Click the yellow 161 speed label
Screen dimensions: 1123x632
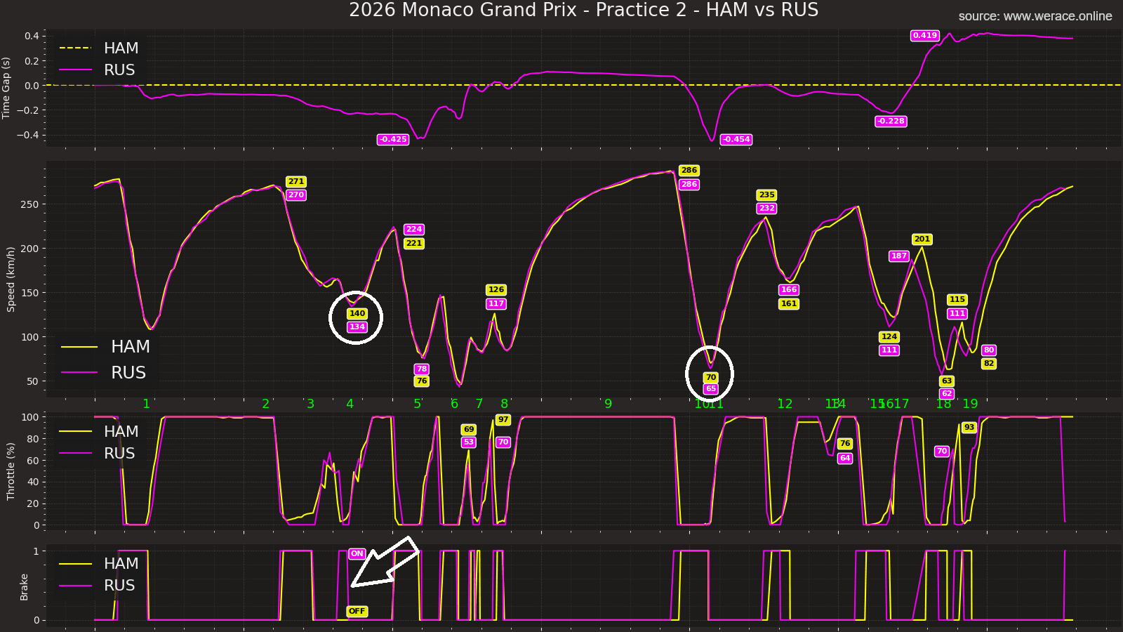[789, 303]
